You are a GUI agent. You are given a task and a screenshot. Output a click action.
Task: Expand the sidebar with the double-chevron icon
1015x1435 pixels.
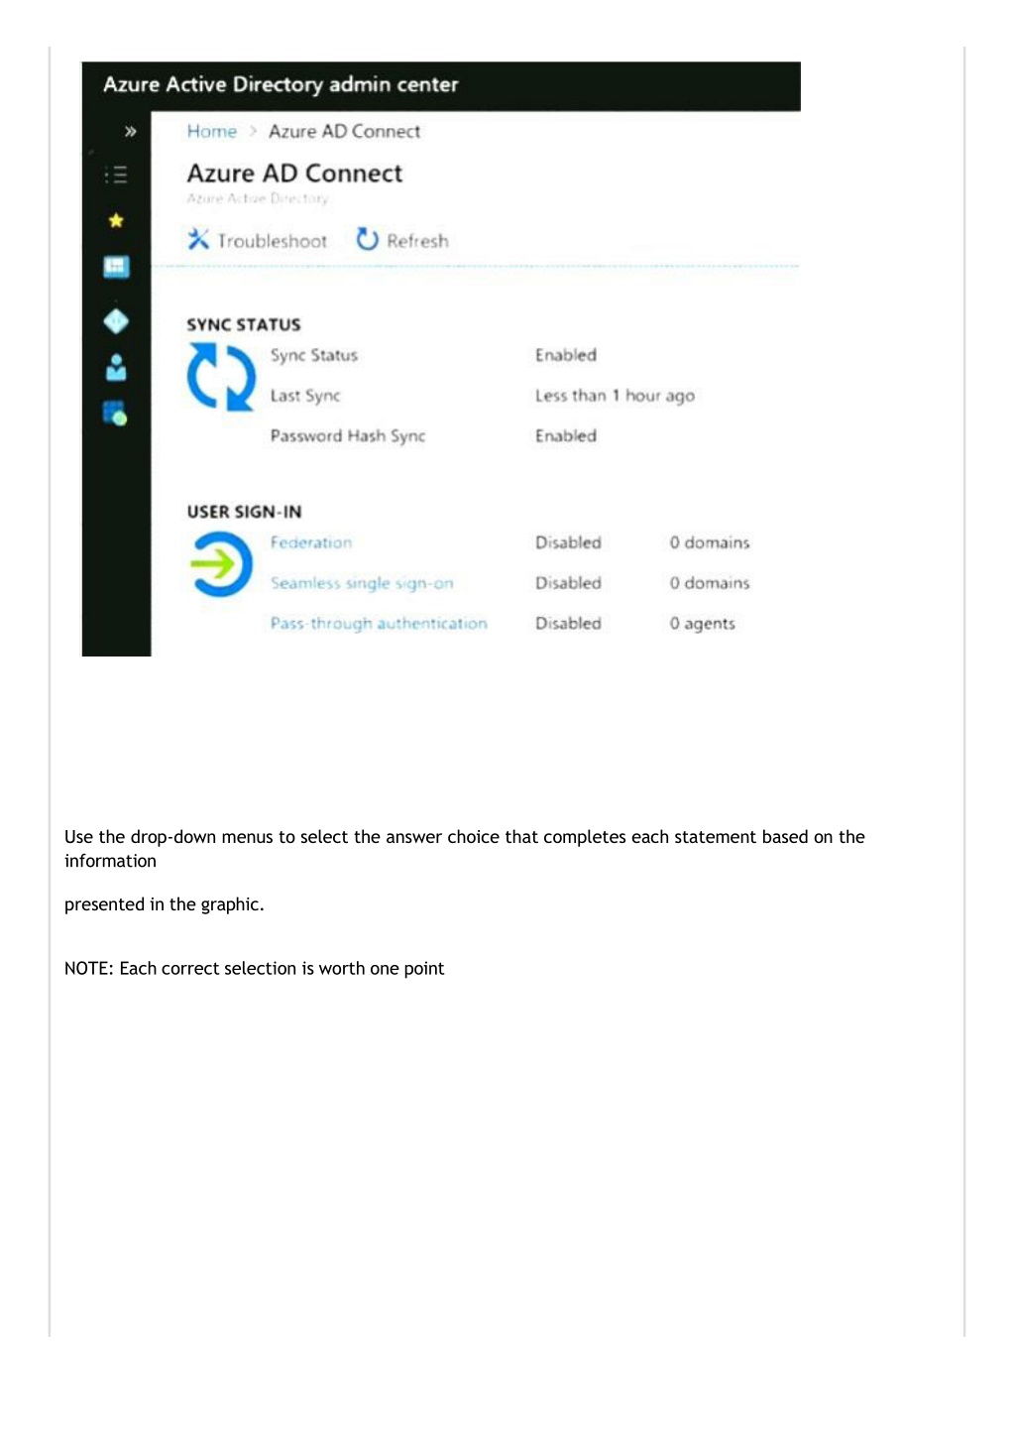(x=130, y=131)
